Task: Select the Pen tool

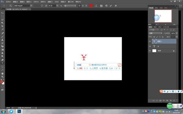Action: point(2,60)
